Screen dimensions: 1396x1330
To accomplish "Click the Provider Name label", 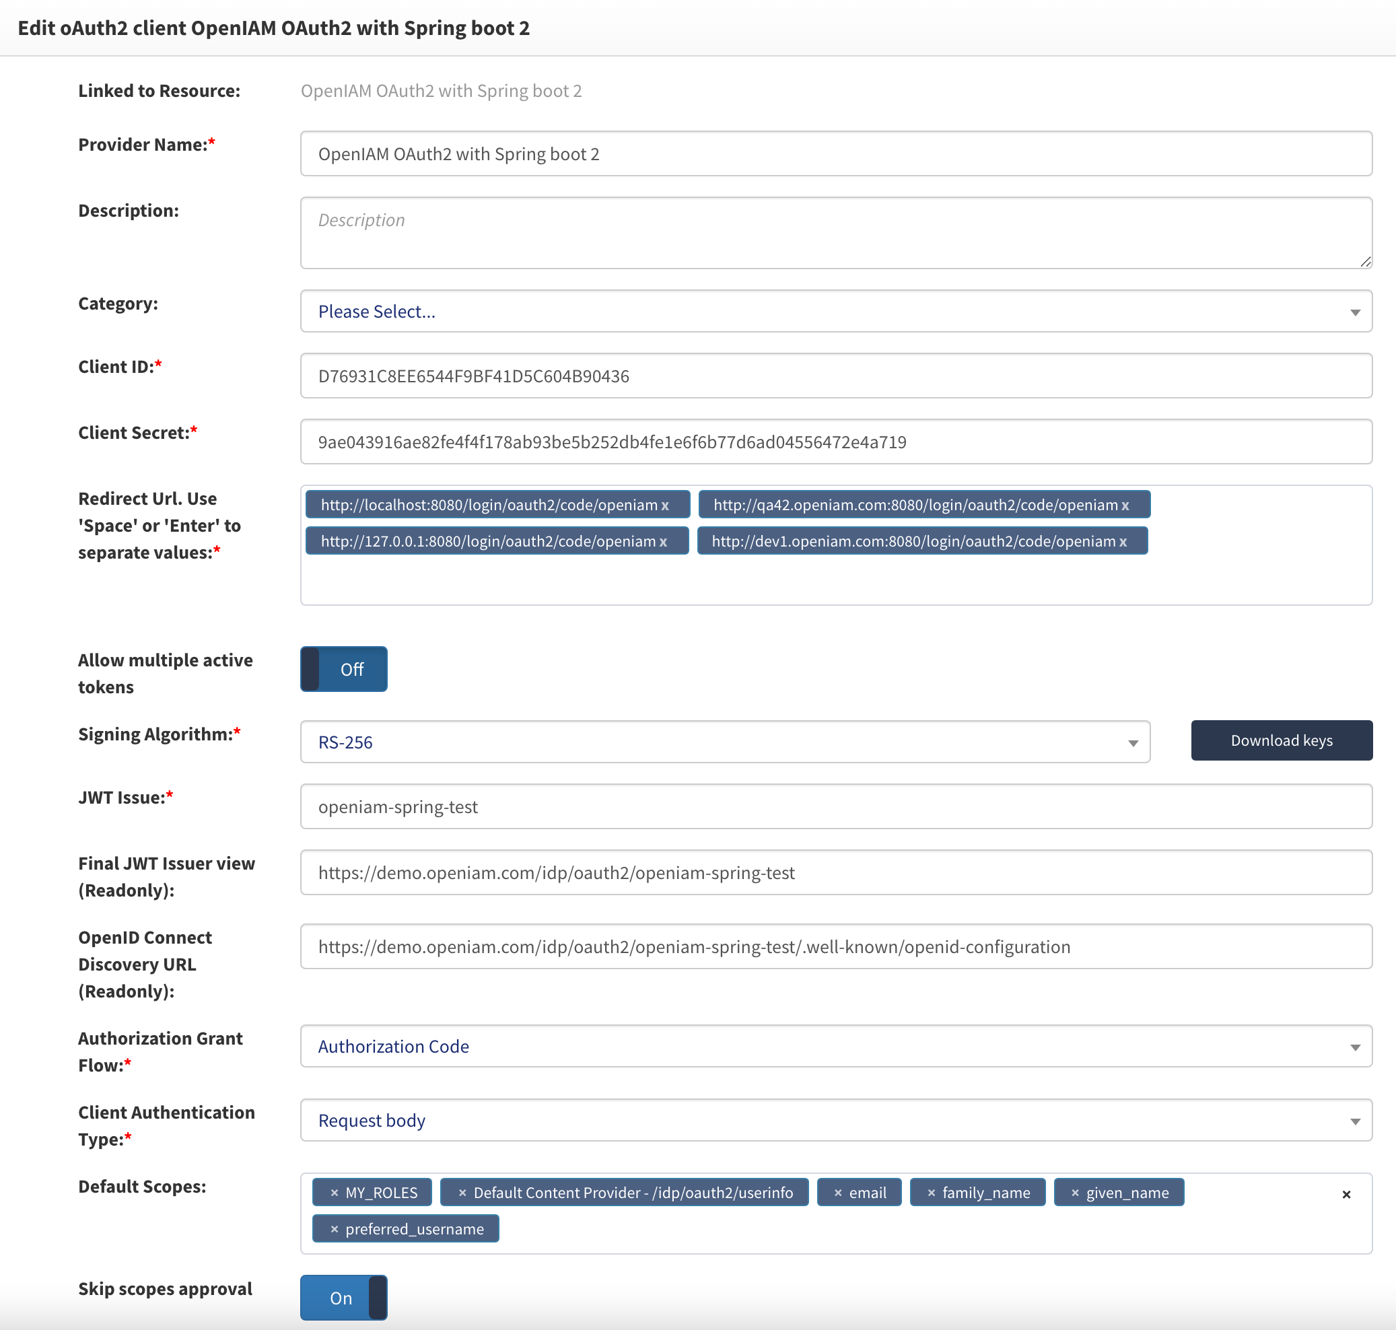I will (147, 145).
